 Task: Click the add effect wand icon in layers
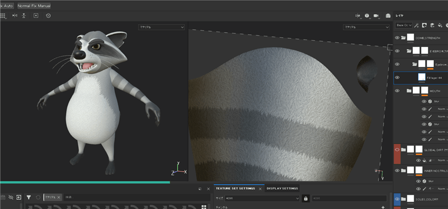point(416,25)
